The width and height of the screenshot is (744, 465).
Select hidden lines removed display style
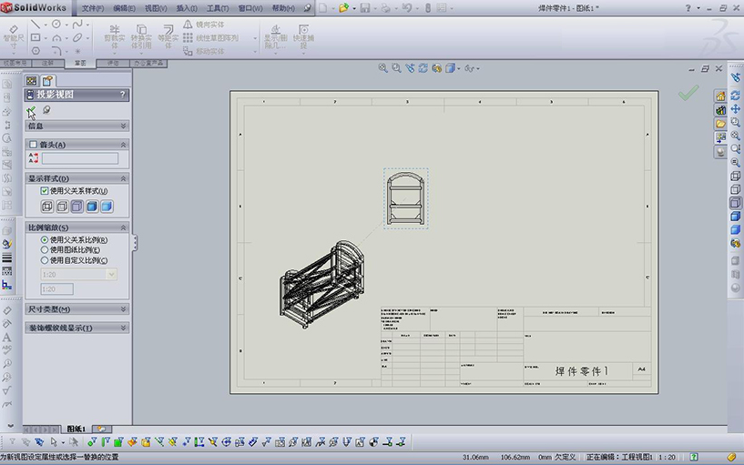(76, 207)
